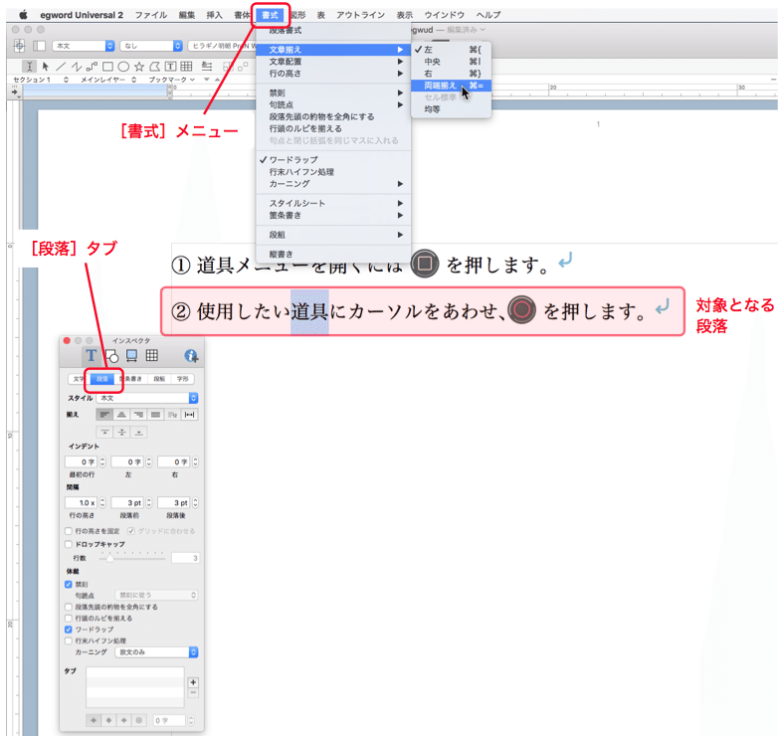Set vertical bottom alignment in inspector
This screenshot has height=736, width=779.
[139, 432]
